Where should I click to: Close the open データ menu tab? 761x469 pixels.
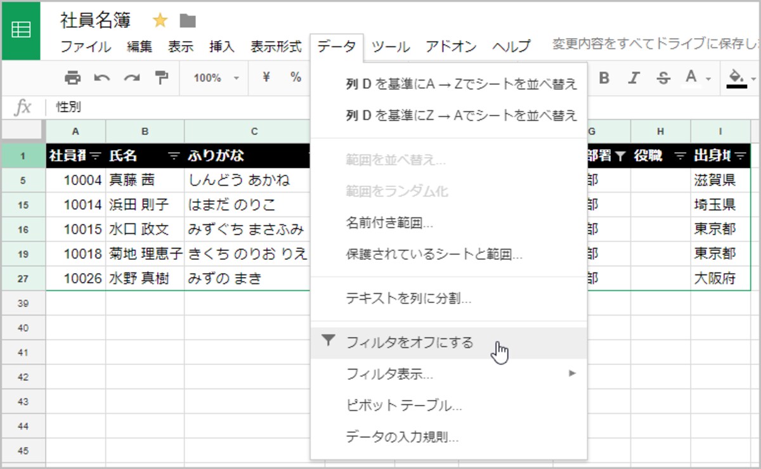337,46
